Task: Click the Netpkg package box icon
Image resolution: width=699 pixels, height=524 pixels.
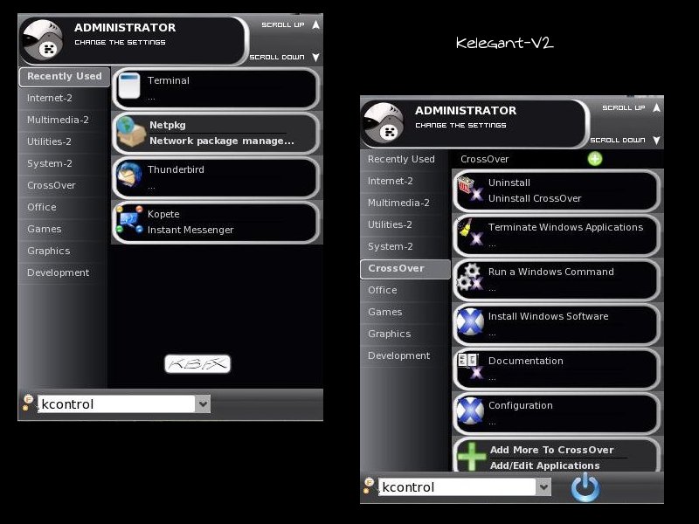Action: tap(131, 132)
